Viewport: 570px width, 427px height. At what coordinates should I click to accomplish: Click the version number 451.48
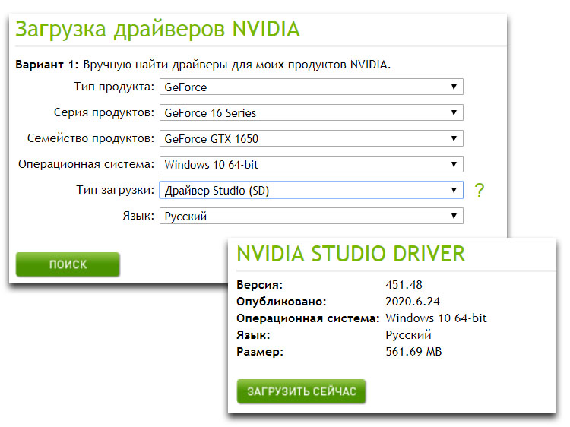click(x=404, y=285)
